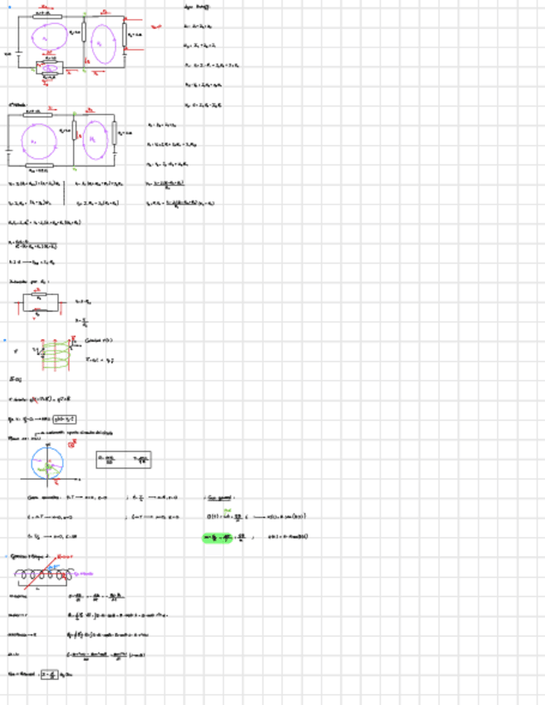This screenshot has height=705, width=545.
Task: Click the green highlighted equation
Action: pyautogui.click(x=218, y=537)
